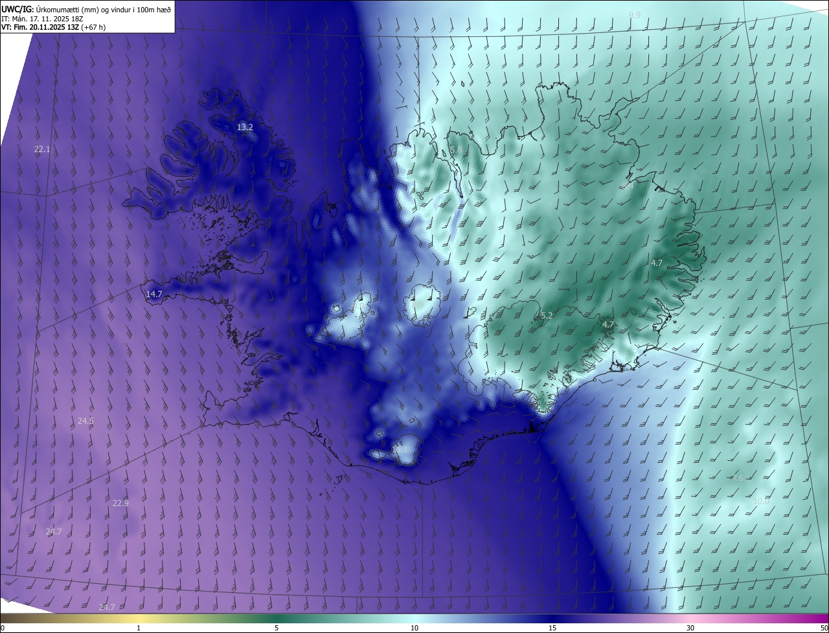Click the colour scale tick label 1
829x633 pixels.
point(139,628)
